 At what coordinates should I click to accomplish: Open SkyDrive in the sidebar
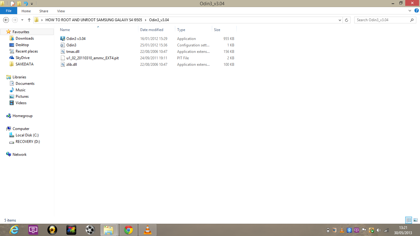(x=22, y=58)
